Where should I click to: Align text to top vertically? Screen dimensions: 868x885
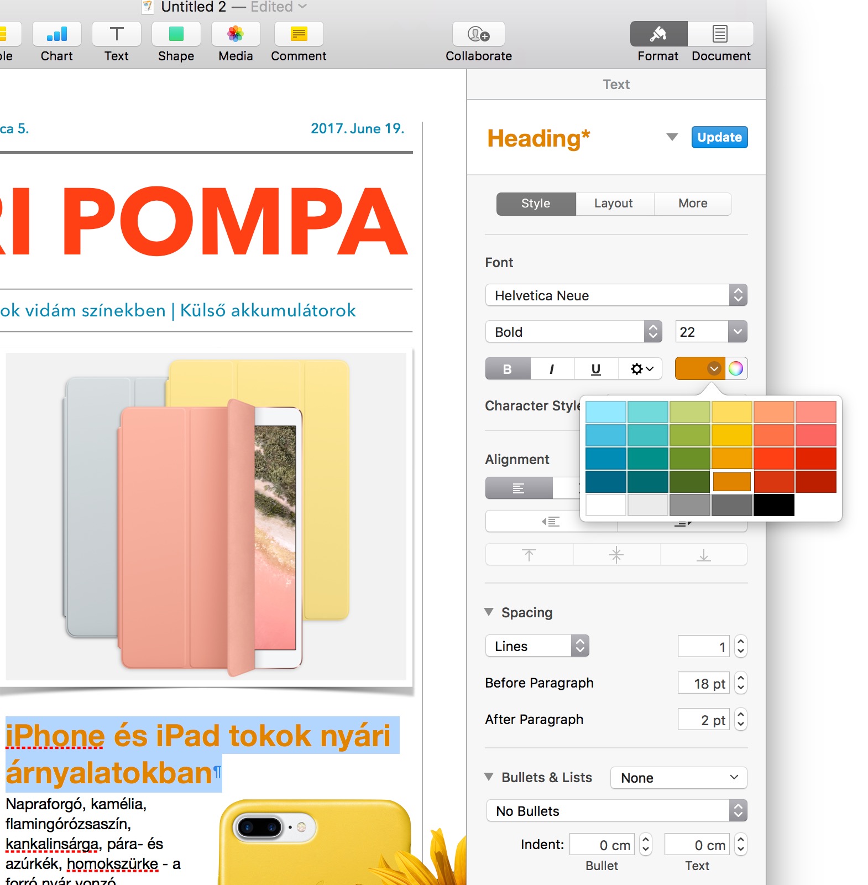[x=529, y=555]
